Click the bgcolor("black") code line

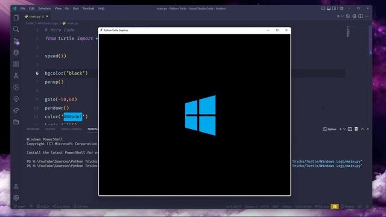tap(66, 74)
